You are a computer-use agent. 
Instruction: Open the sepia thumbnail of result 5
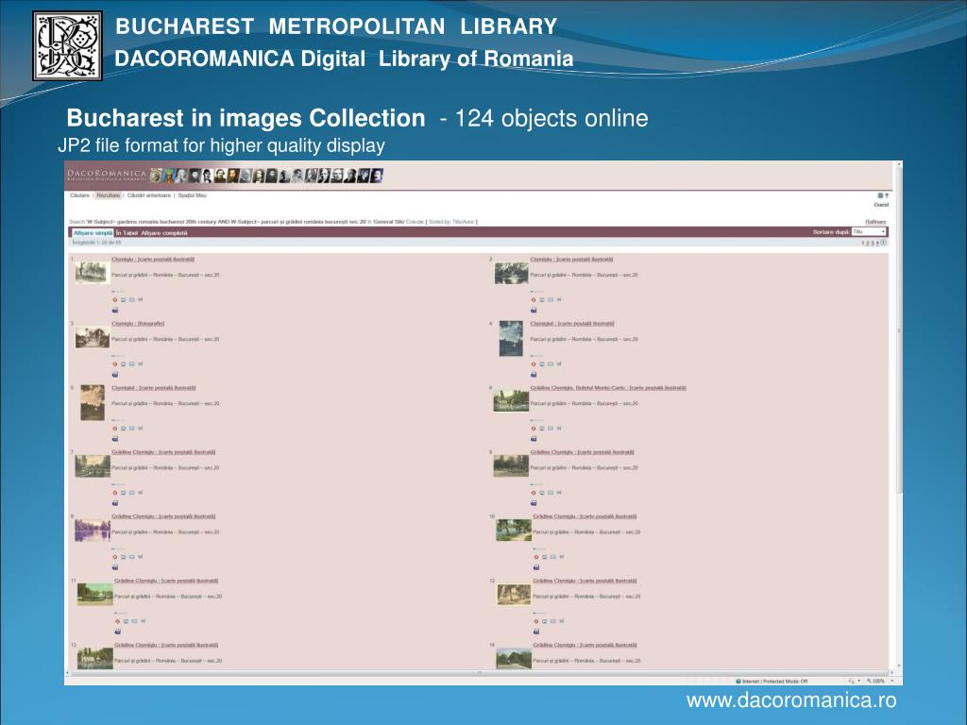[93, 402]
